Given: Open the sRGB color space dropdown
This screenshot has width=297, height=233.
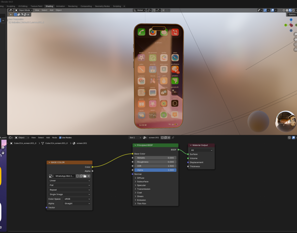Looking at the screenshot, I should (77, 199).
